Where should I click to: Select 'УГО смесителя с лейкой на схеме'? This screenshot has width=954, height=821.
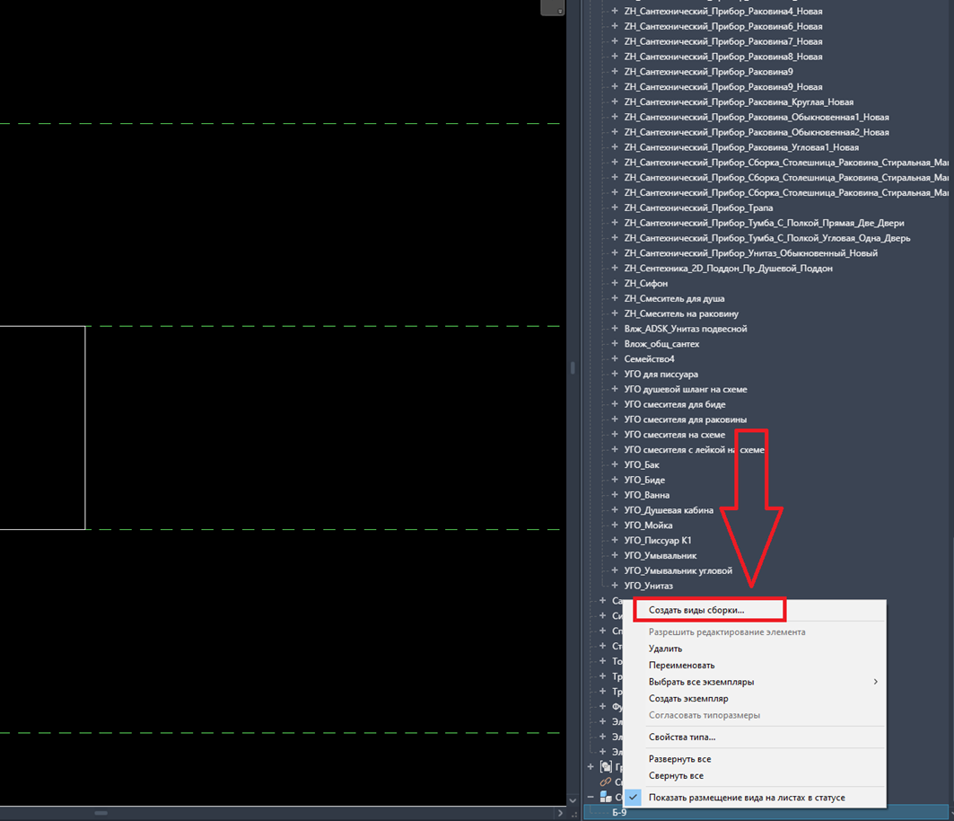click(x=695, y=449)
